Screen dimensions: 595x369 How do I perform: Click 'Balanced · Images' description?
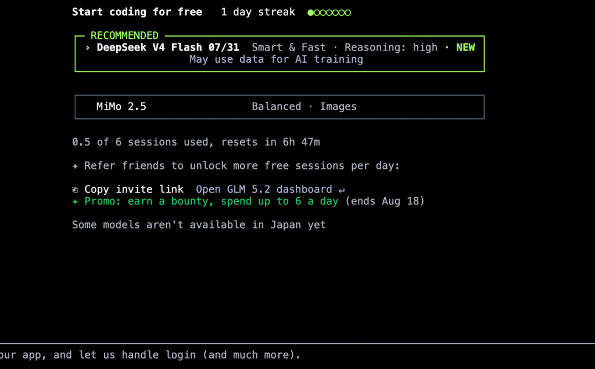pyautogui.click(x=304, y=106)
